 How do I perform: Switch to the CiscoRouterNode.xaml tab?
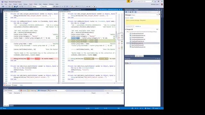22,10
